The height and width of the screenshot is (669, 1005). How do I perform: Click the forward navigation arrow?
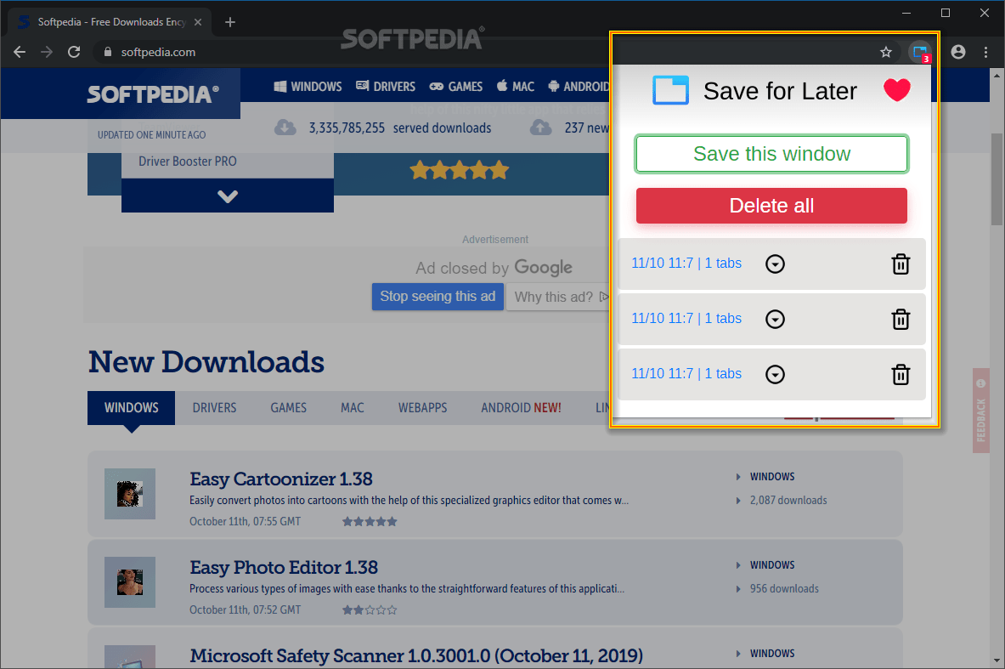pyautogui.click(x=47, y=52)
